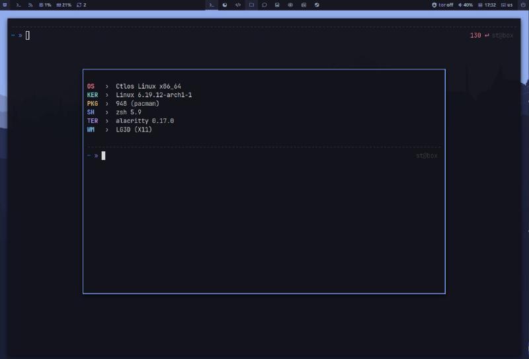Switch to the chat workspace
Image resolution: width=529 pixels, height=359 pixels.
(264, 5)
